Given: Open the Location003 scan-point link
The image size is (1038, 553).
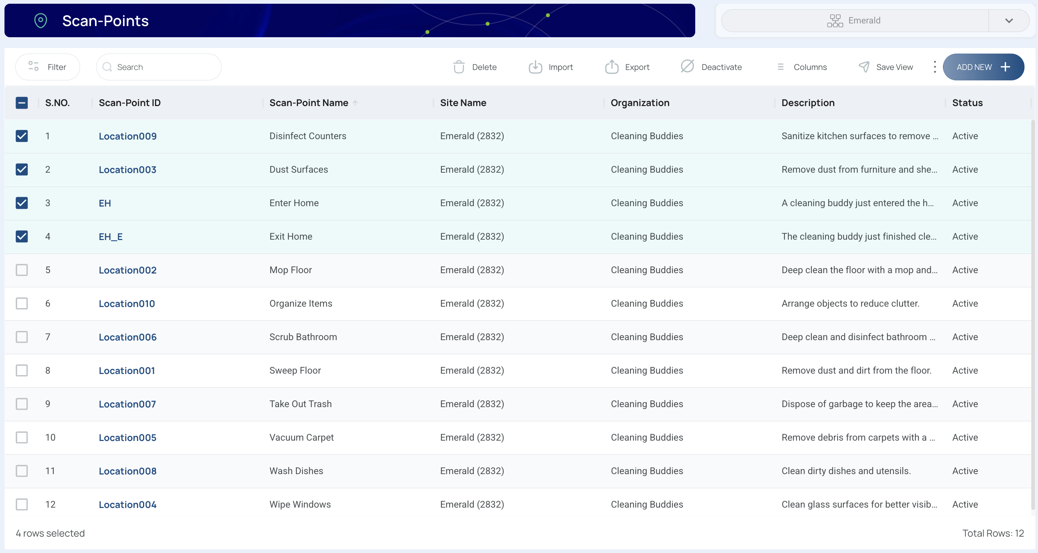Looking at the screenshot, I should click(127, 169).
